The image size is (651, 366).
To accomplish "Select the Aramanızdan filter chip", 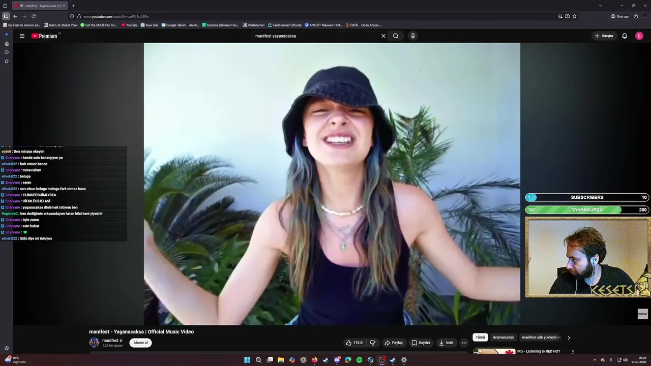I will click(x=504, y=338).
